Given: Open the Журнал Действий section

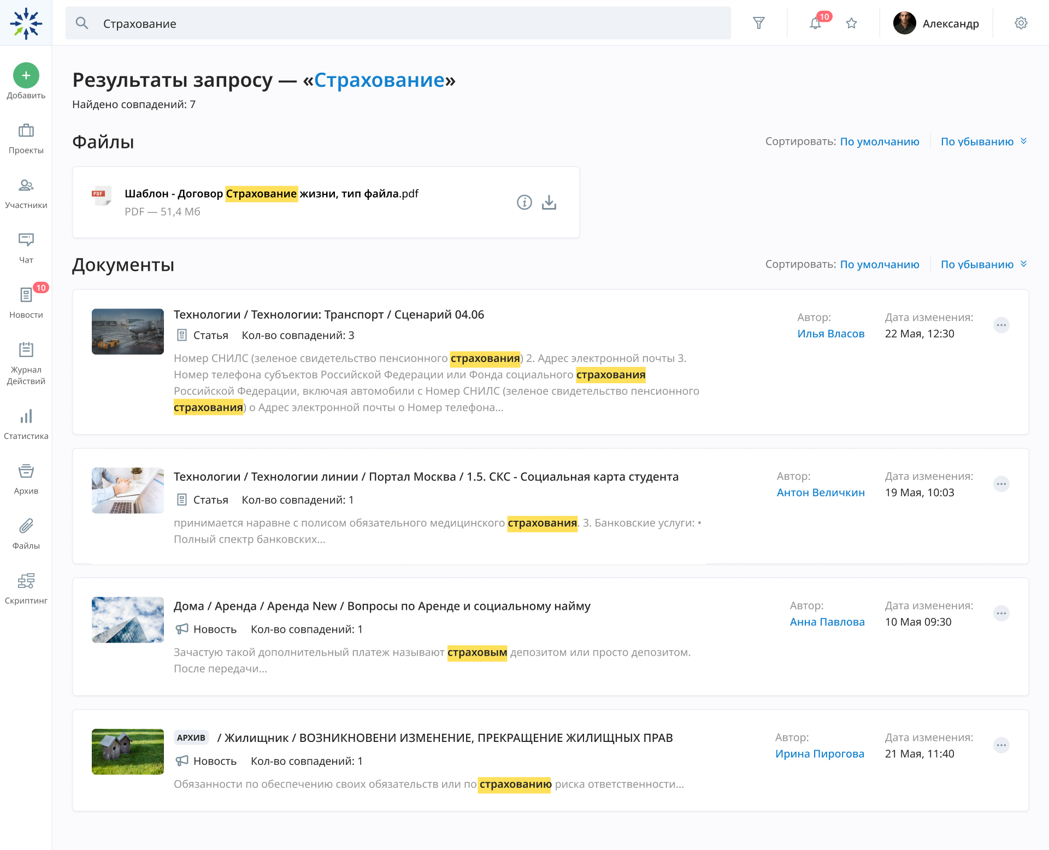Looking at the screenshot, I should (x=26, y=361).
